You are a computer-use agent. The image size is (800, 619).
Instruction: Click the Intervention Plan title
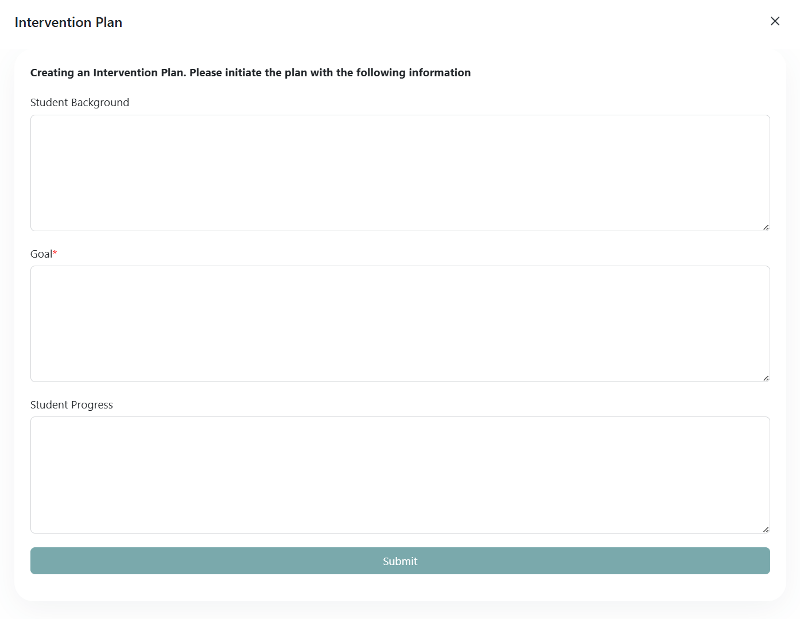pos(68,22)
